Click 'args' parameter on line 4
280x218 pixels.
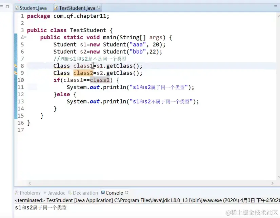(x=156, y=38)
